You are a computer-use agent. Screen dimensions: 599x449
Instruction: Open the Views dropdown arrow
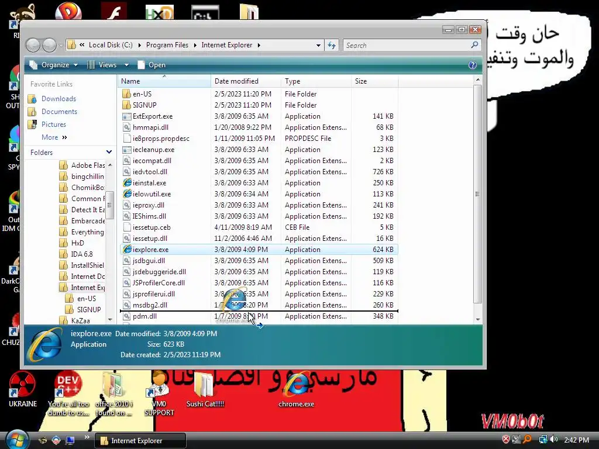(126, 65)
